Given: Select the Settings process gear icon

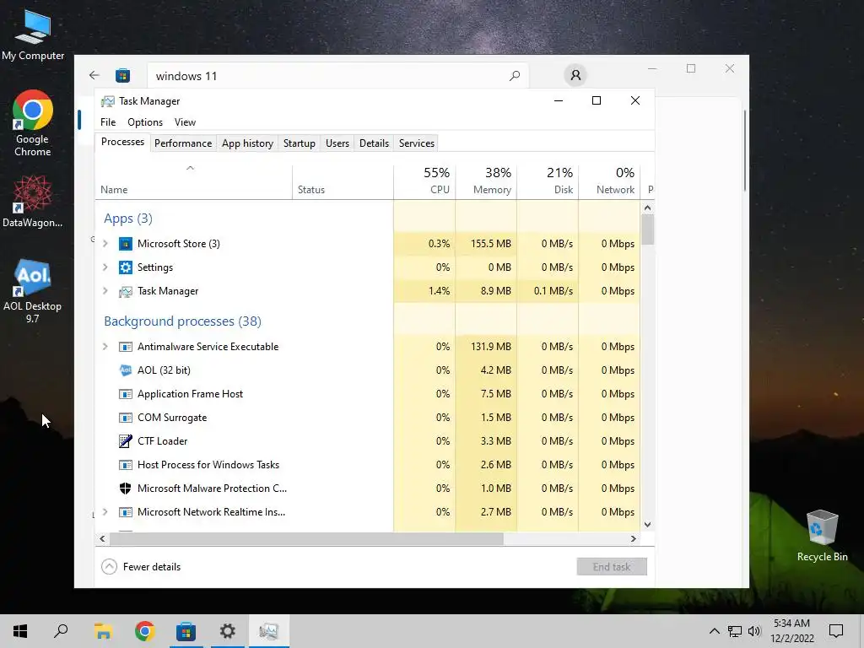Looking at the screenshot, I should pos(126,267).
